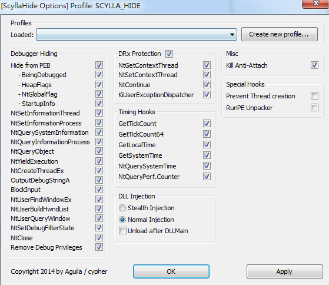The image size is (329, 285).
Task: Click the OK button
Action: [x=171, y=271]
